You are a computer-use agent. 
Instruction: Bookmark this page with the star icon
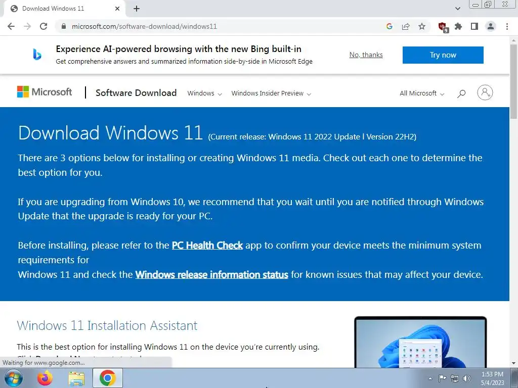click(x=422, y=26)
